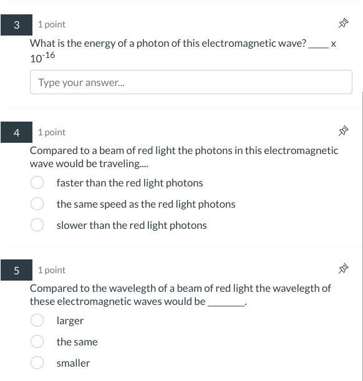Click question number 4 badge
The image size is (363, 381).
click(16, 132)
